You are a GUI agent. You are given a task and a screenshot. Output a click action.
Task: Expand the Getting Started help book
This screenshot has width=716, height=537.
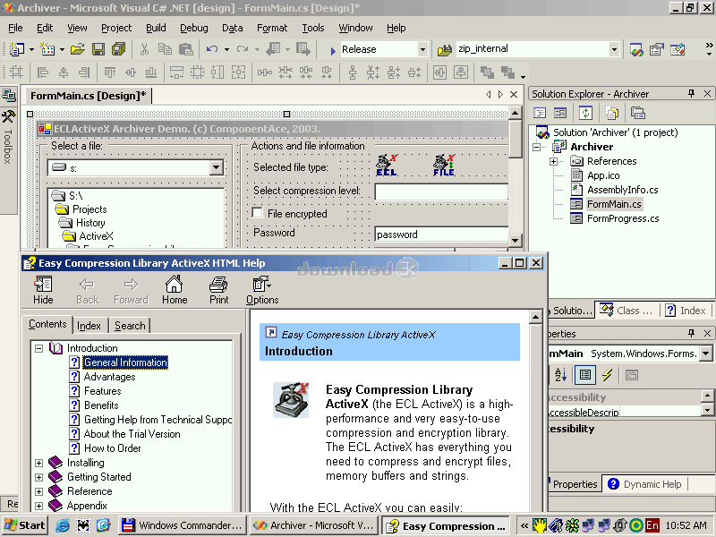click(x=39, y=477)
